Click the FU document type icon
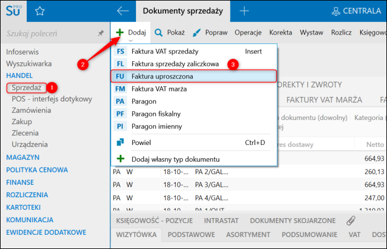The image size is (387, 249). pyautogui.click(x=120, y=76)
